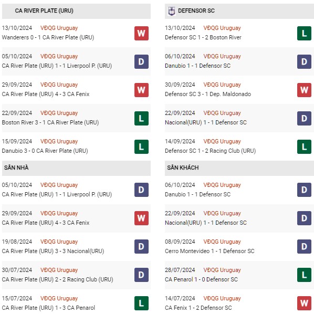Click L badge for Boston River 3-1 River Plate

coord(141,118)
